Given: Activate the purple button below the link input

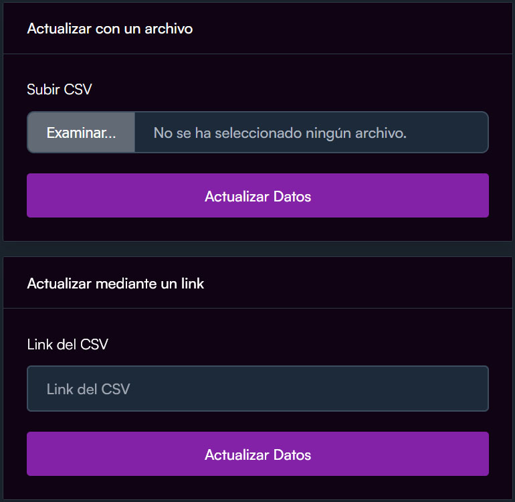Looking at the screenshot, I should point(257,454).
